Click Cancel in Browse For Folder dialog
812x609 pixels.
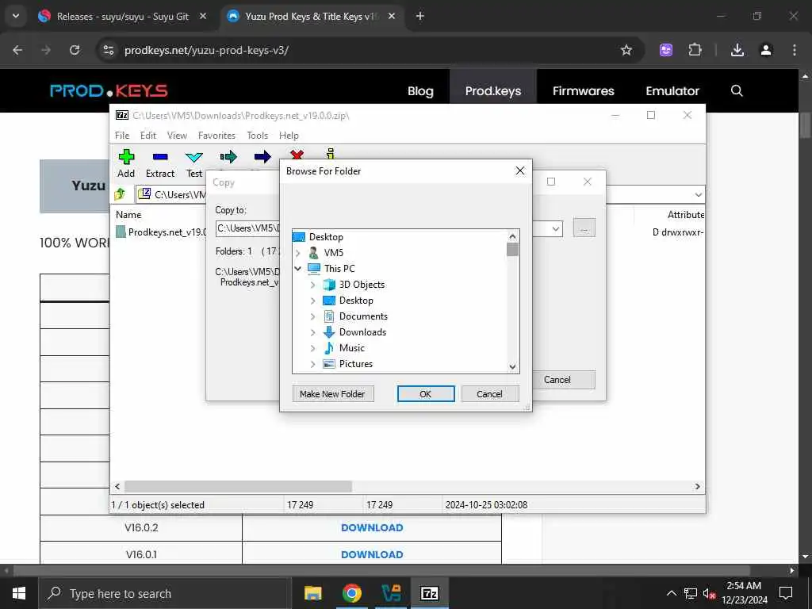490,394
